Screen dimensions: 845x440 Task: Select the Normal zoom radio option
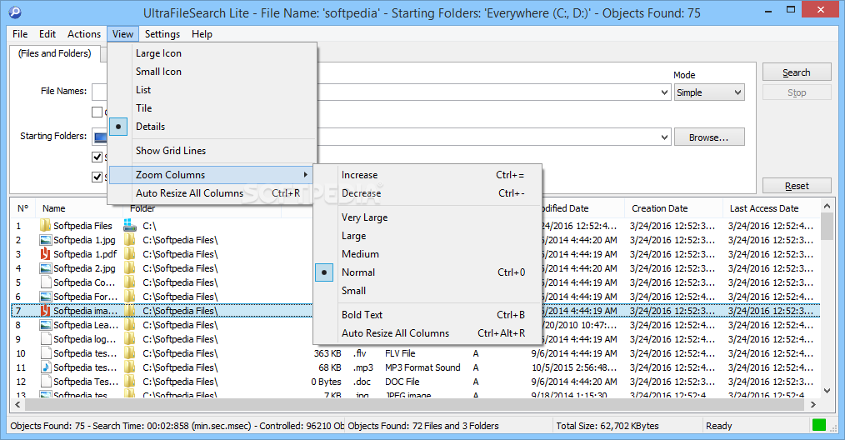click(x=324, y=272)
